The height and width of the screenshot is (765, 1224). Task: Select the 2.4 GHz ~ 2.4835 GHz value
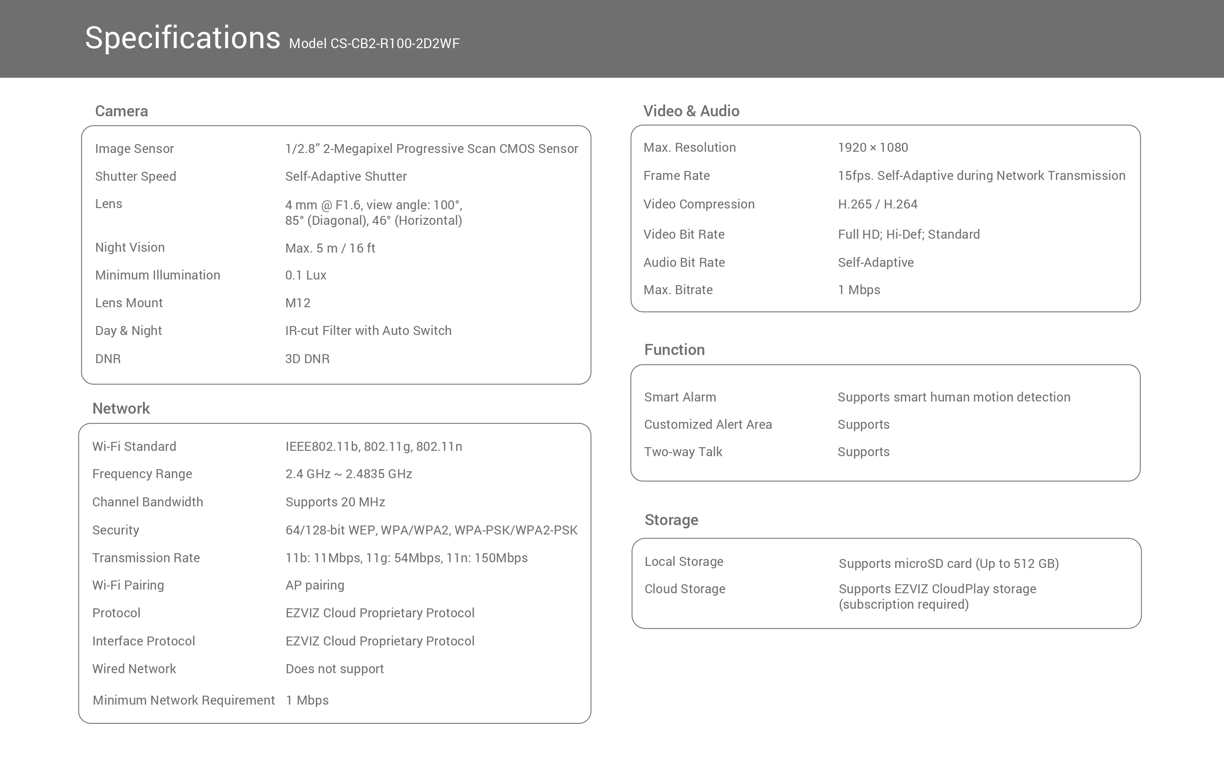(349, 474)
